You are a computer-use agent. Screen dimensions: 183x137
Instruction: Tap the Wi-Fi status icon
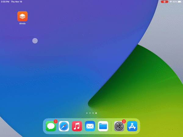click(x=170, y=2)
